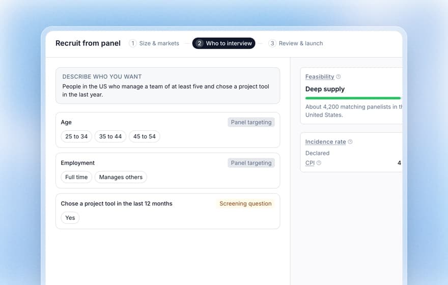Select the Who to interview step
The height and width of the screenshot is (285, 448).
[223, 43]
